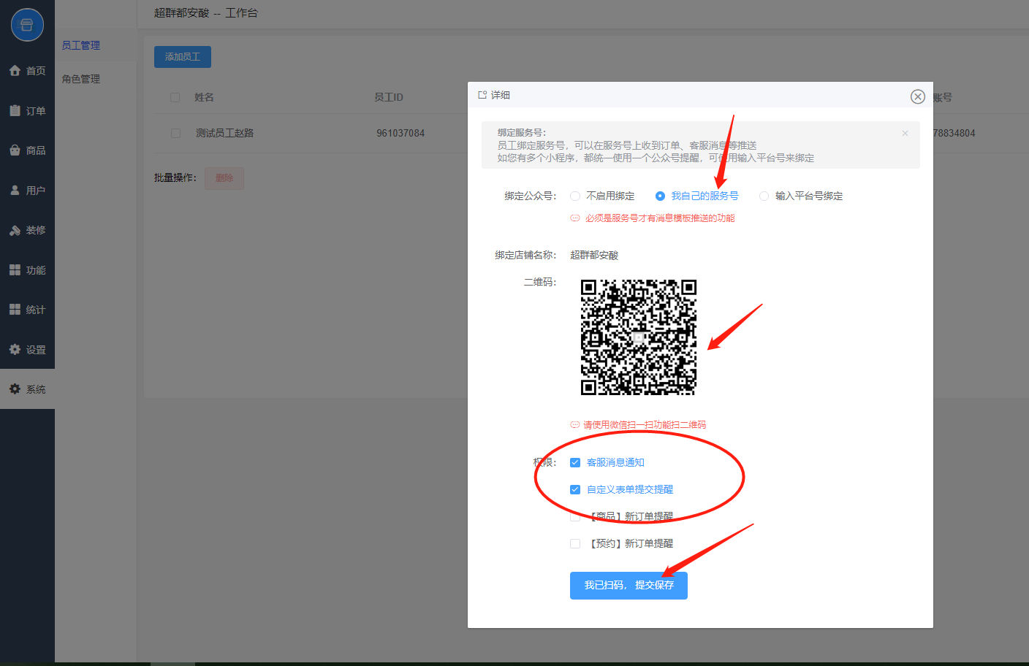Select 角色管理 in the submenu
1029x666 pixels.
pyautogui.click(x=81, y=79)
